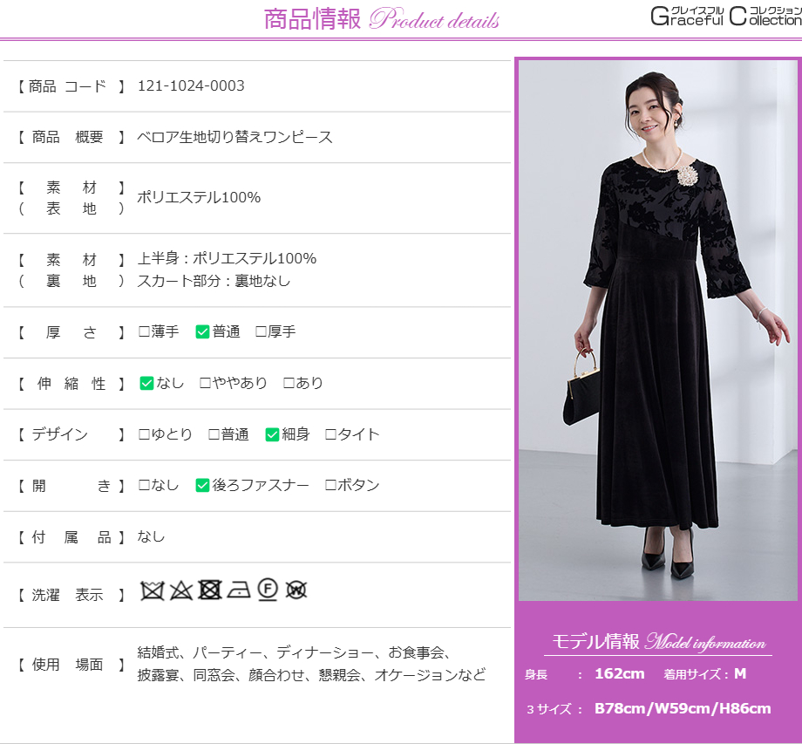Check the タイト design checkbox
The width and height of the screenshot is (802, 744).
330,434
